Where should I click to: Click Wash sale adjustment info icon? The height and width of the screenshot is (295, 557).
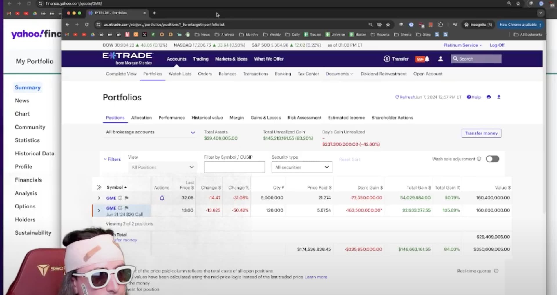(479, 159)
